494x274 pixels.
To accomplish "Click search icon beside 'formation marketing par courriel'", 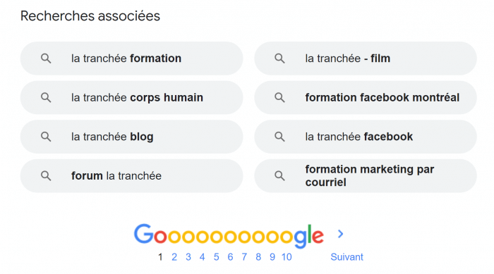I will pyautogui.click(x=279, y=176).
